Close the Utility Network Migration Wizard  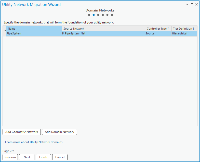(x=196, y=4)
